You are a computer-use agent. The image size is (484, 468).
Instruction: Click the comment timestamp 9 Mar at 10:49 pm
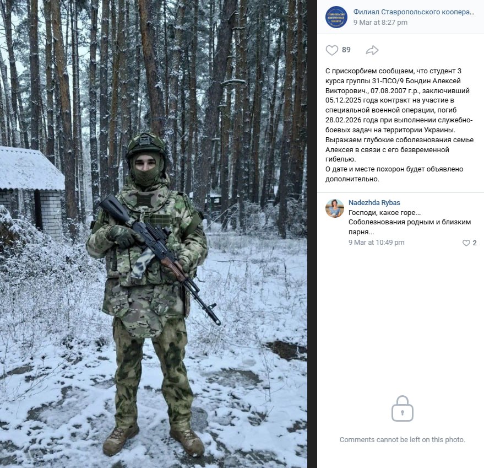pyautogui.click(x=376, y=243)
